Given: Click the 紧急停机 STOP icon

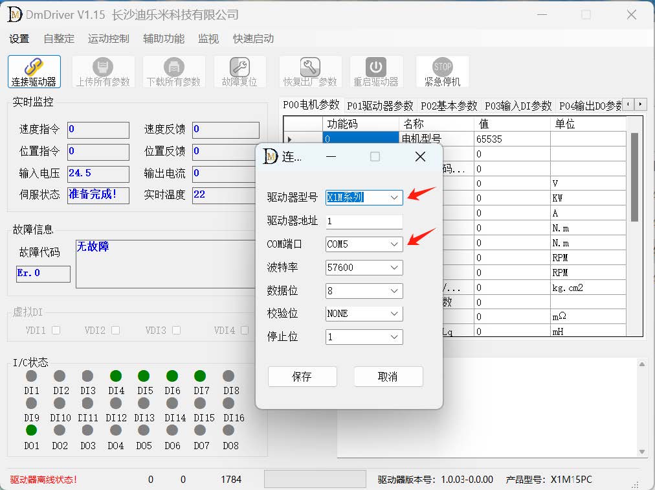Looking at the screenshot, I should [442, 67].
